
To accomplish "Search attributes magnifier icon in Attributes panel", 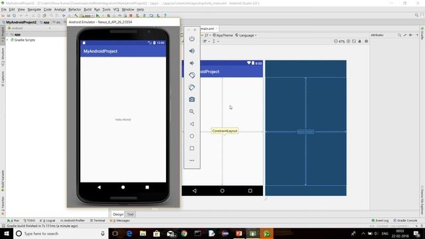I will point(399,35).
